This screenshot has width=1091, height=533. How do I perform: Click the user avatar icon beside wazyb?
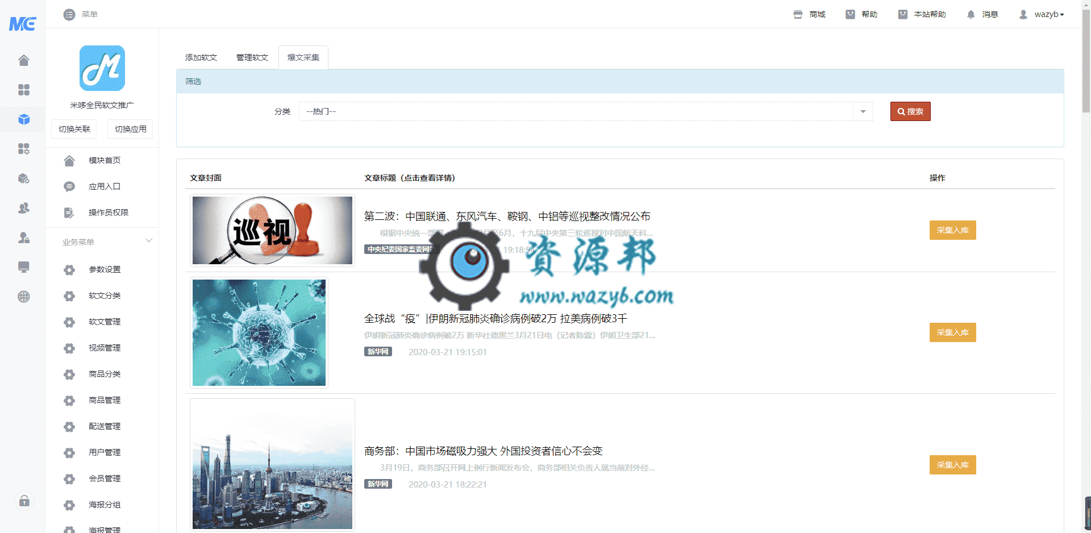pyautogui.click(x=1023, y=14)
